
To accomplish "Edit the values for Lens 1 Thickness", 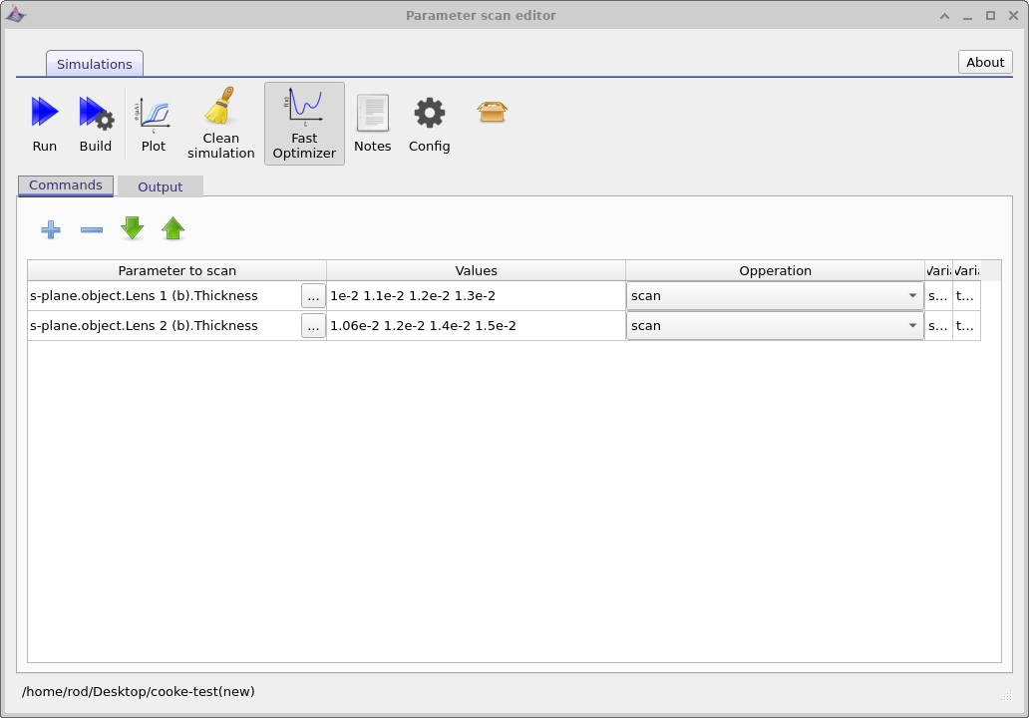I will [x=477, y=295].
